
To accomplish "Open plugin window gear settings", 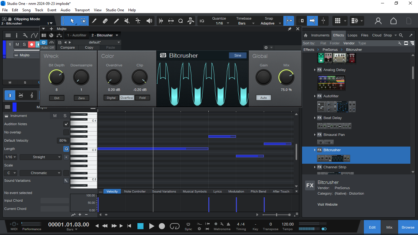I will 266,47.
